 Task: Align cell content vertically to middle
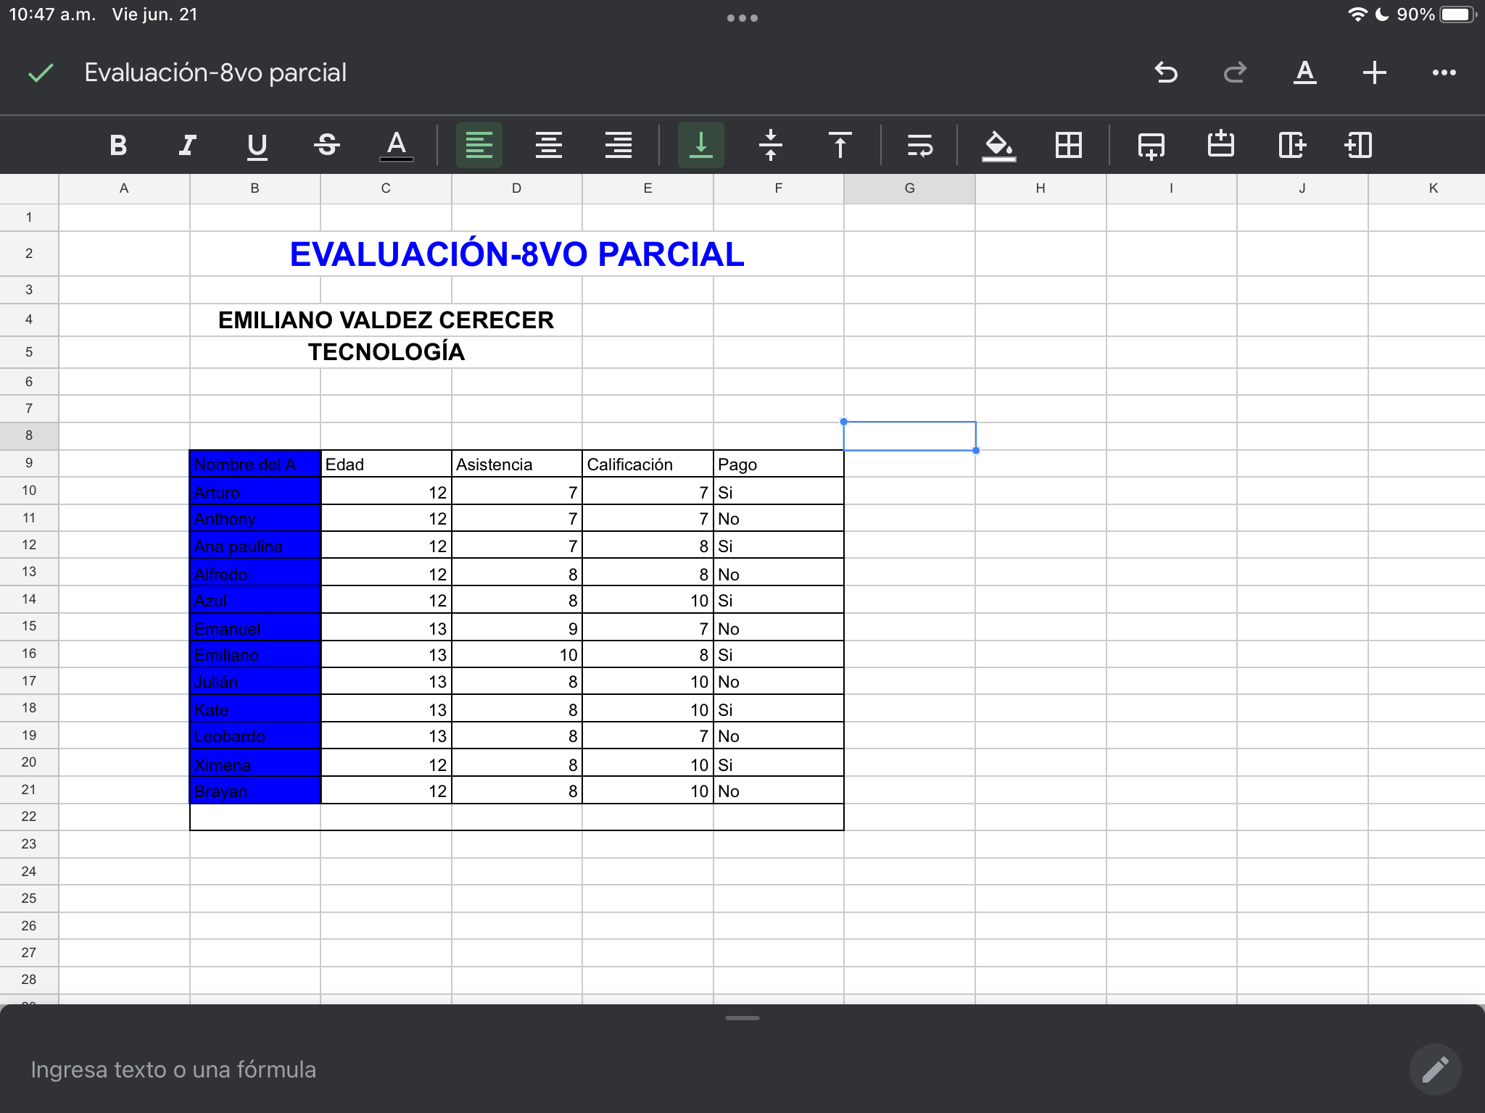click(771, 145)
